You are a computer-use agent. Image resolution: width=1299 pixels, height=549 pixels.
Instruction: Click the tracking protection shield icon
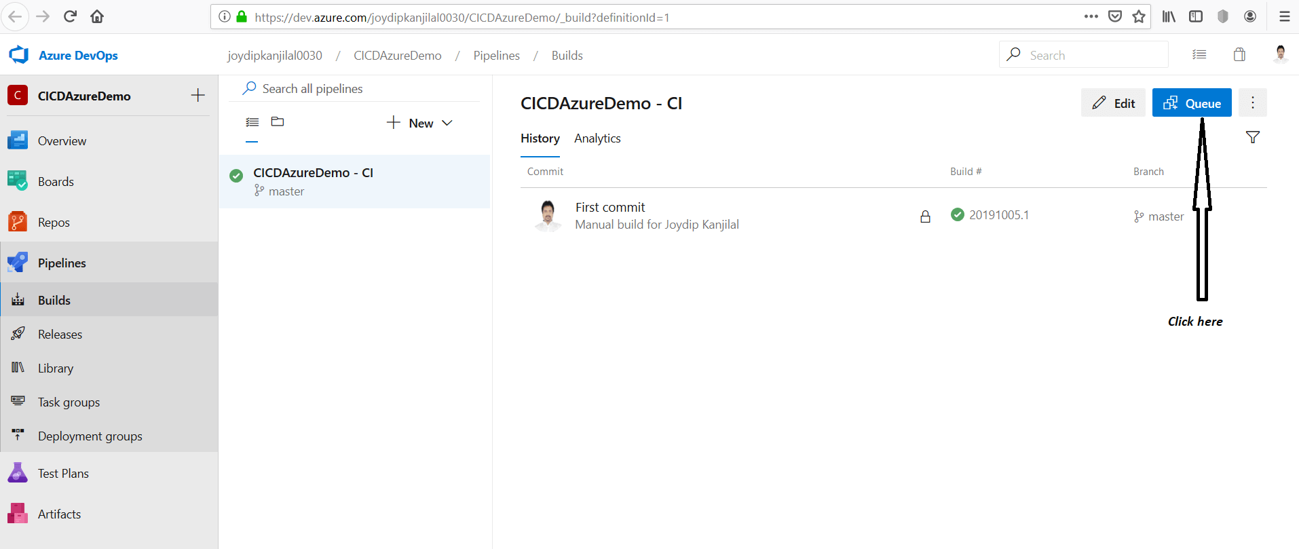click(1223, 16)
